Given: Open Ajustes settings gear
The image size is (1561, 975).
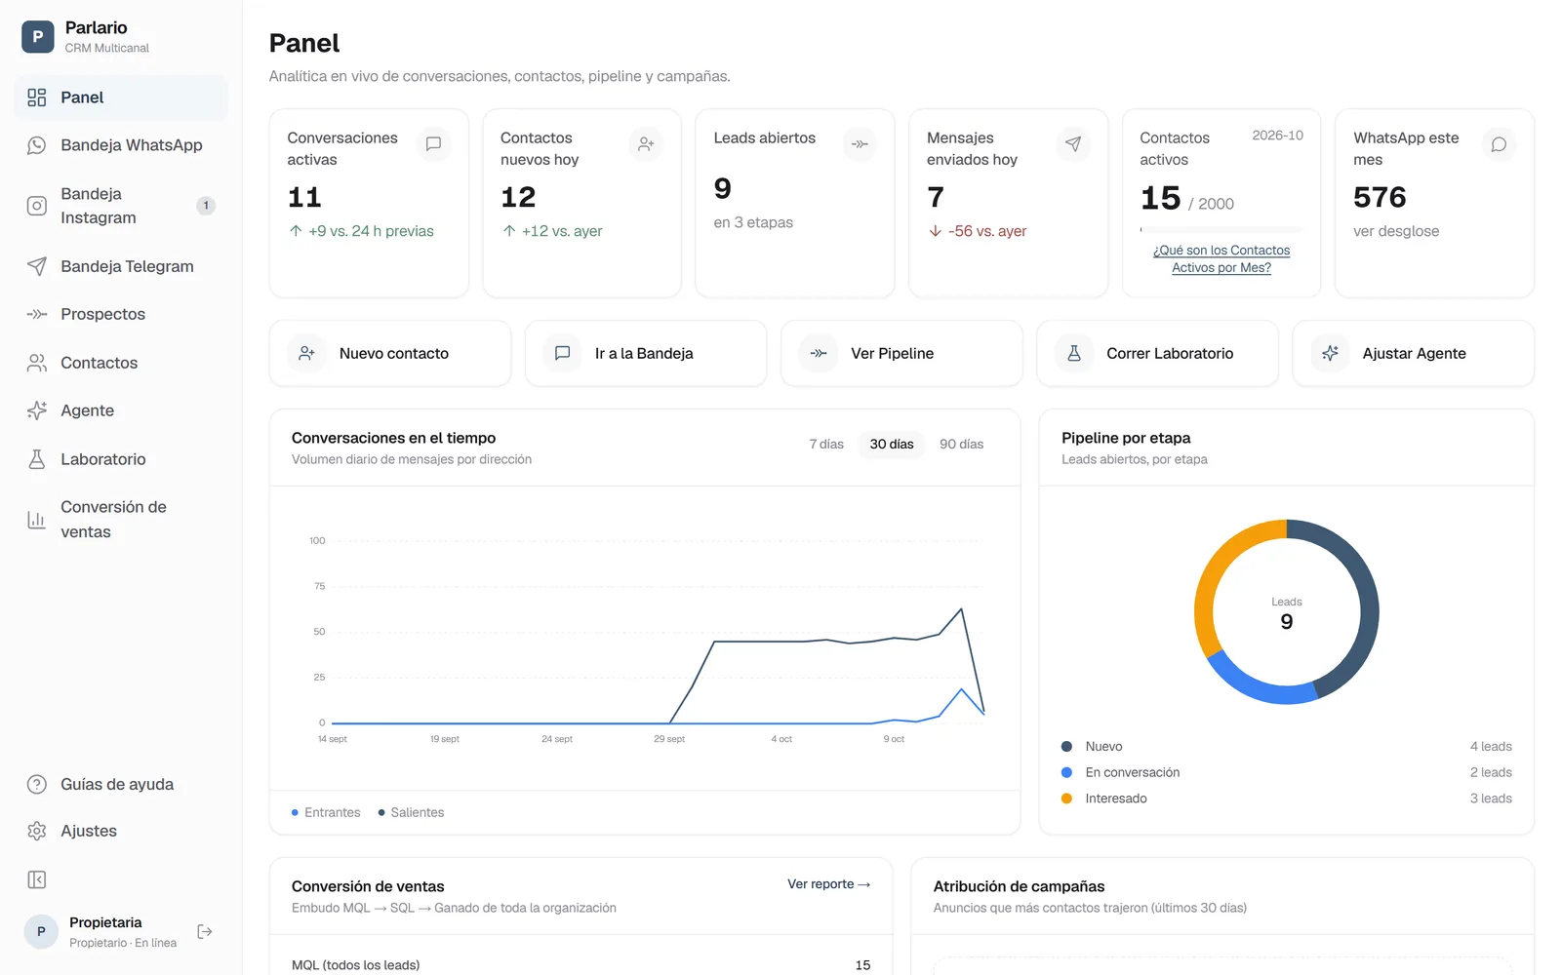Looking at the screenshot, I should (x=121, y=831).
